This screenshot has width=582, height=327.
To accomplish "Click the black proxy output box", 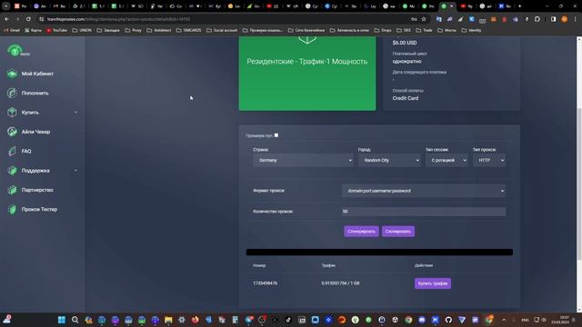I will [x=379, y=253].
